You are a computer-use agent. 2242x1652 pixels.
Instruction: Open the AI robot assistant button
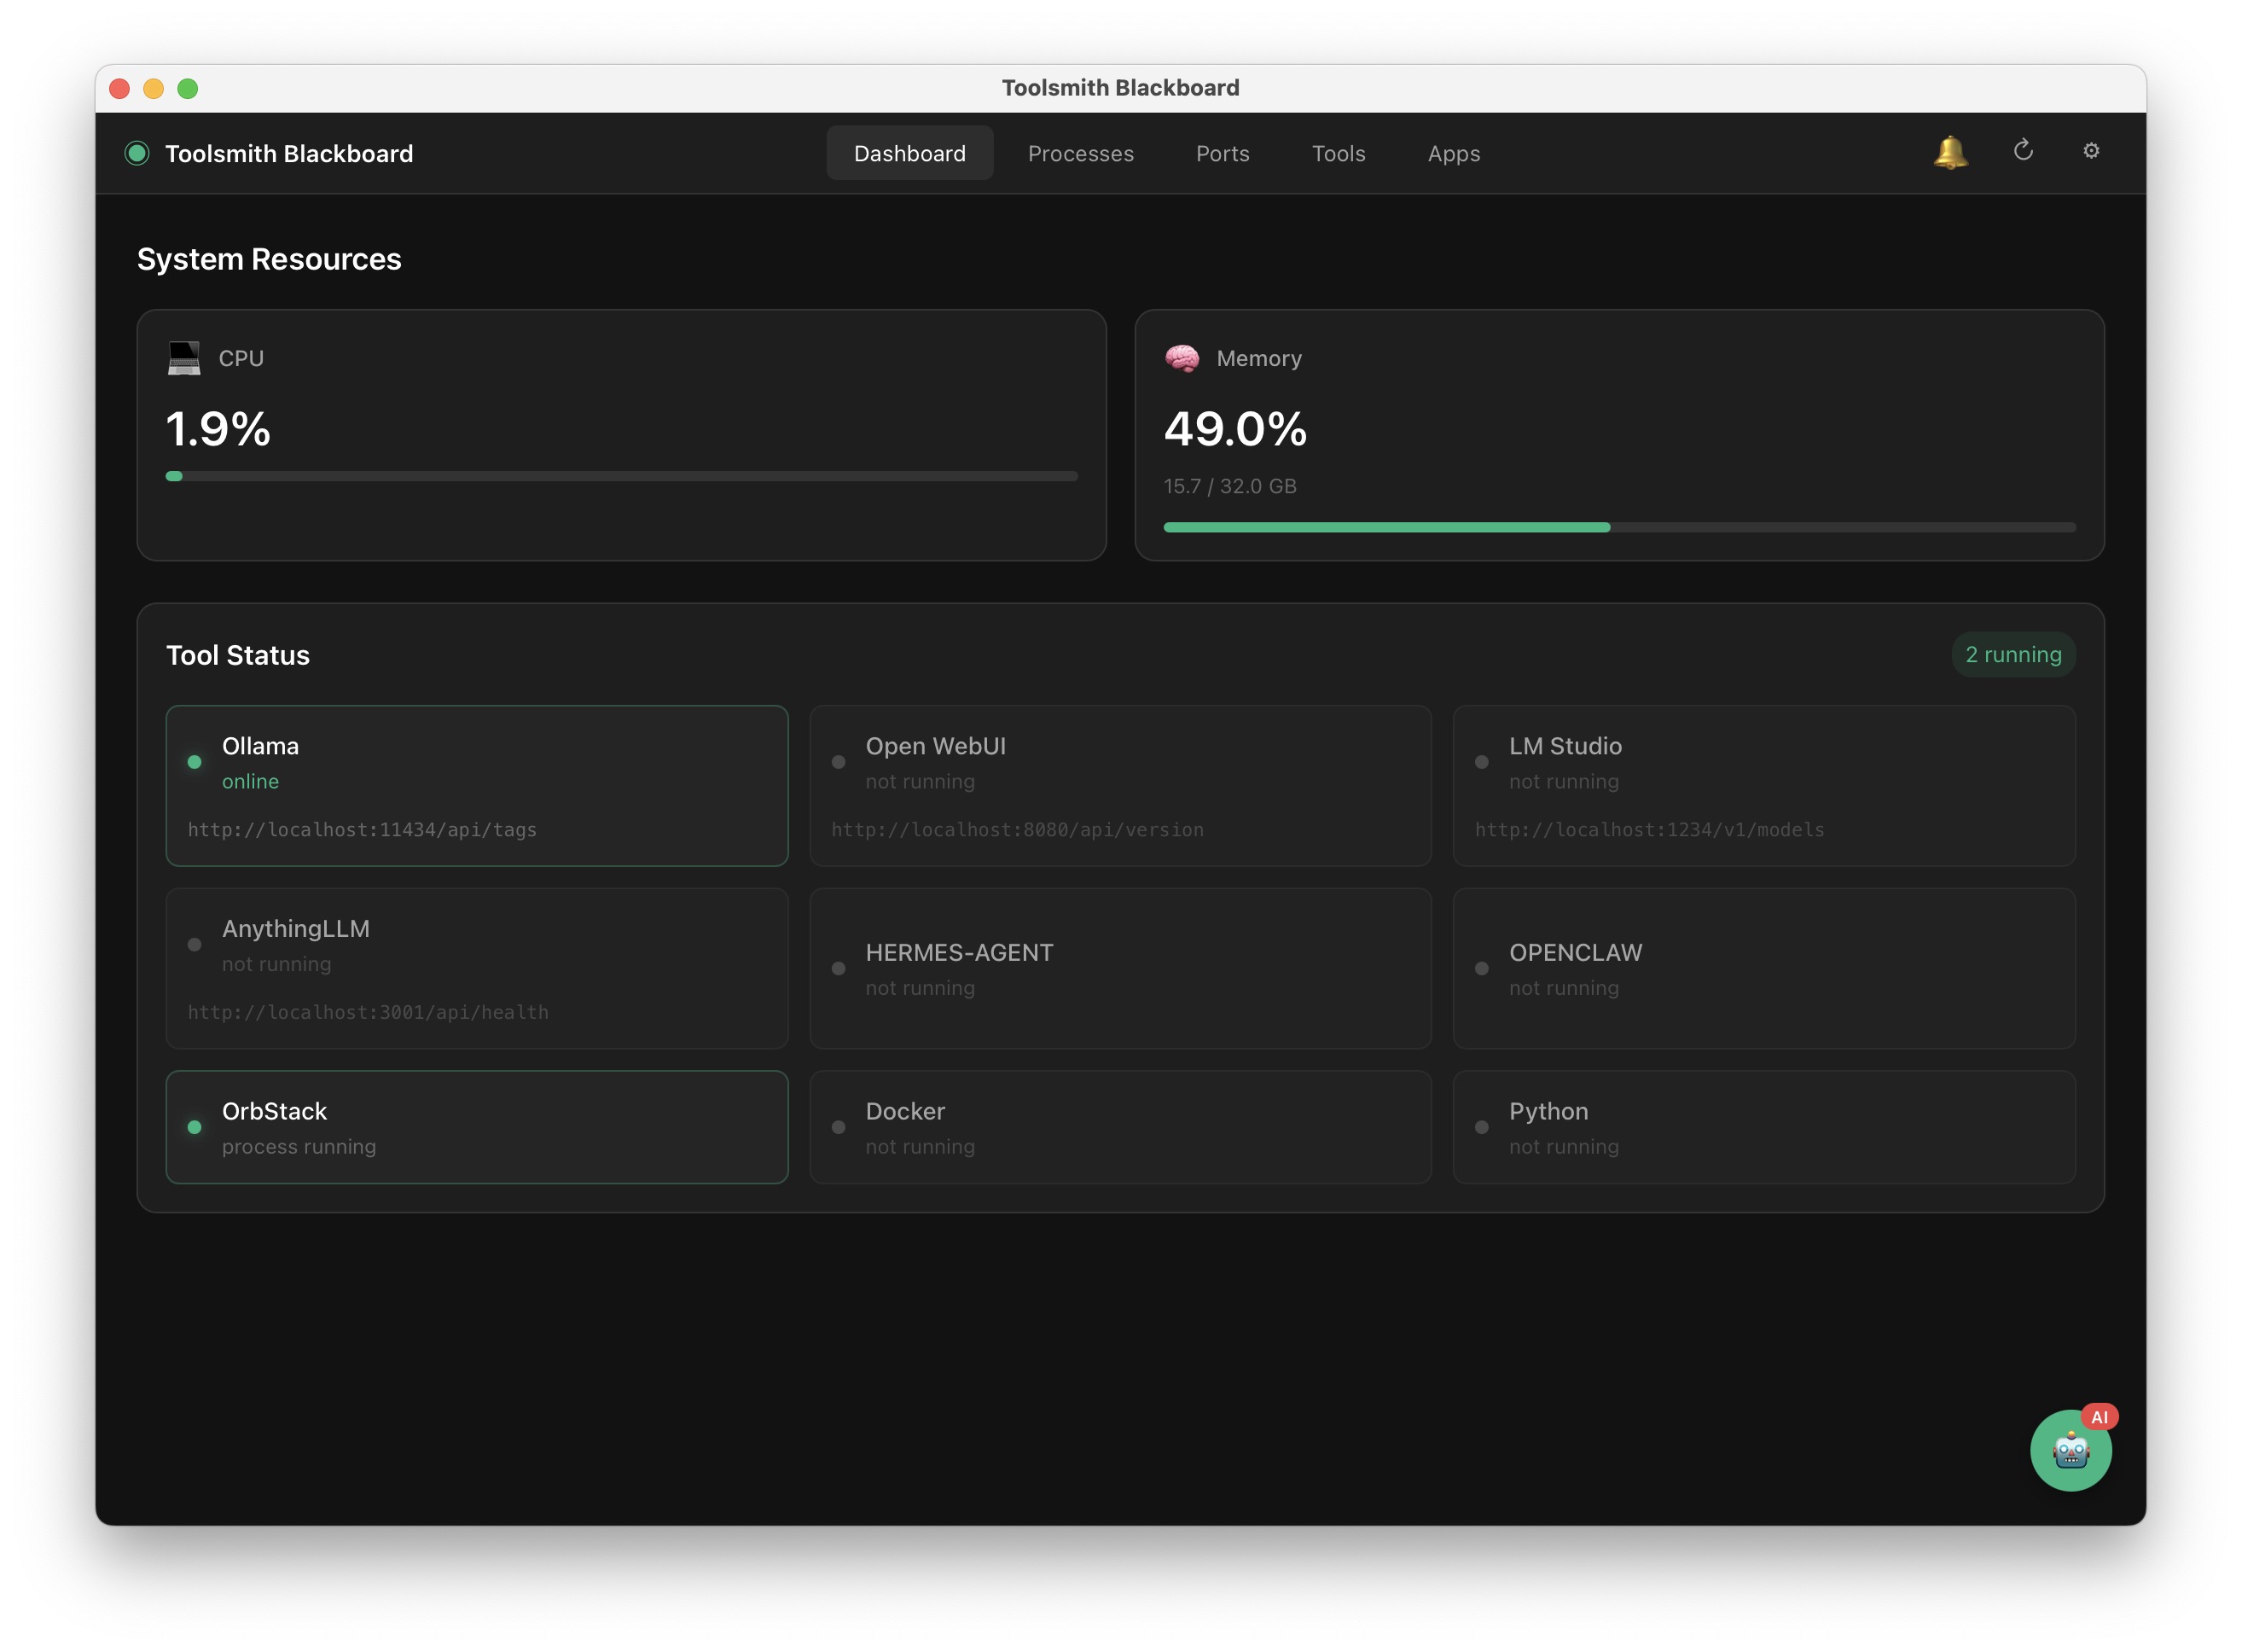(x=2070, y=1450)
